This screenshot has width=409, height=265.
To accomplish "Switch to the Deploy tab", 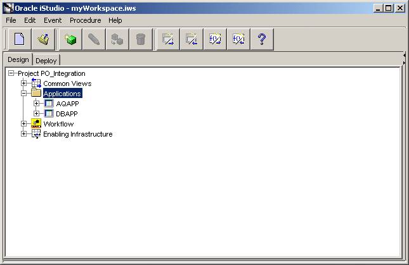I will click(46, 61).
